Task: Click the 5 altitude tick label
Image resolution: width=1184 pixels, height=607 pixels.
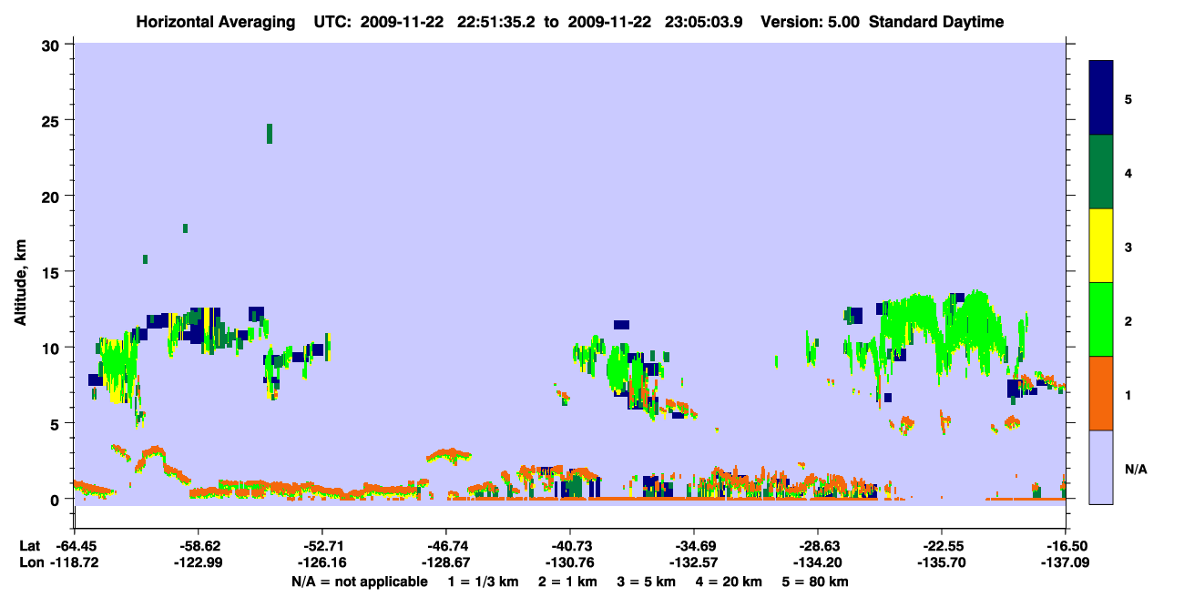Action: click(57, 423)
